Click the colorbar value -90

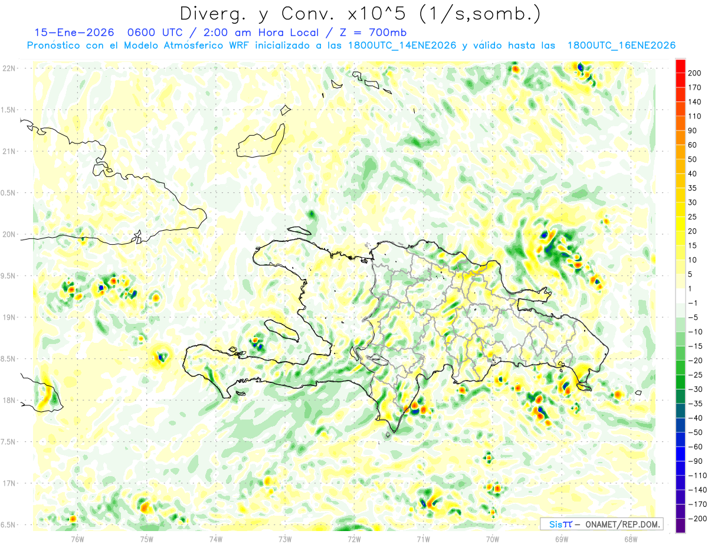click(695, 461)
